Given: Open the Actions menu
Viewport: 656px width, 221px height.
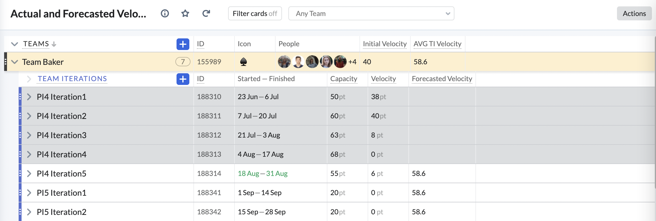Looking at the screenshot, I should point(634,13).
